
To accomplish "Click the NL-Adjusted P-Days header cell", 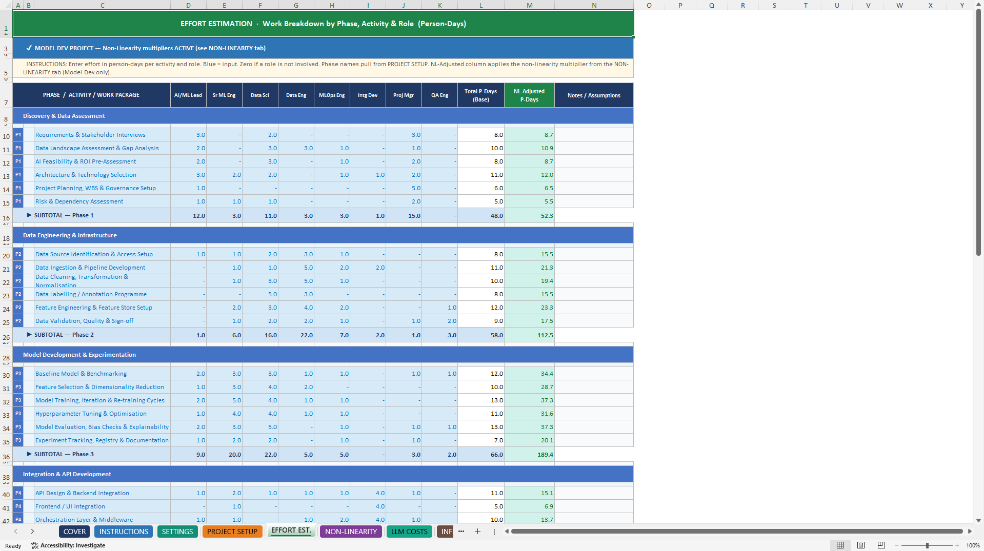I will point(529,95).
